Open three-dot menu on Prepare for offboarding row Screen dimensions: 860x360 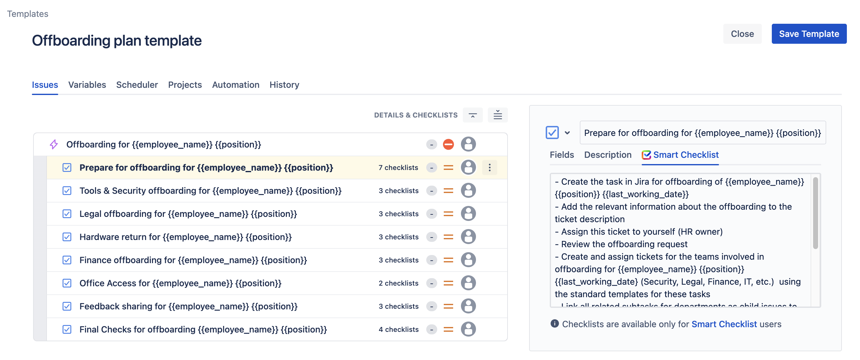tap(489, 167)
